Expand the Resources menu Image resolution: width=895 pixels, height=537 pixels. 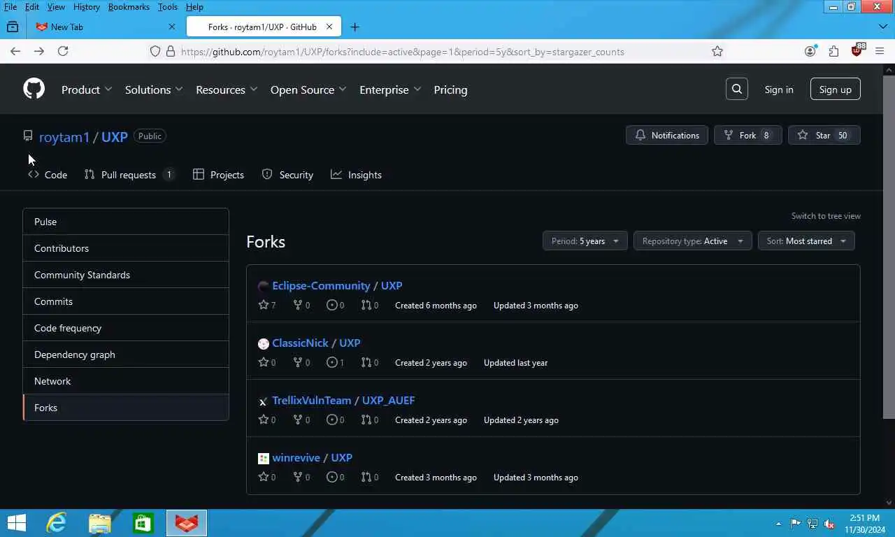227,89
